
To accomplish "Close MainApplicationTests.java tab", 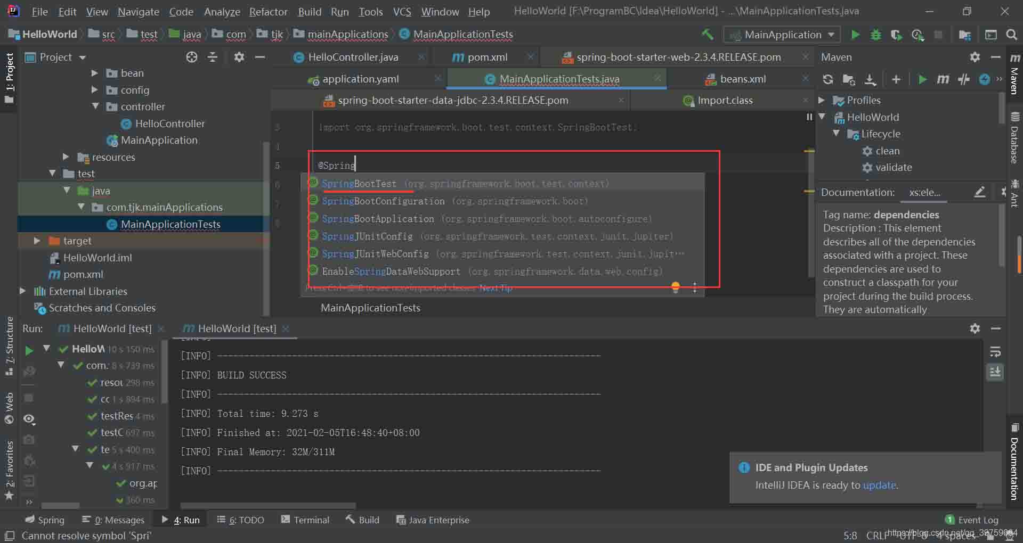I will click(657, 78).
